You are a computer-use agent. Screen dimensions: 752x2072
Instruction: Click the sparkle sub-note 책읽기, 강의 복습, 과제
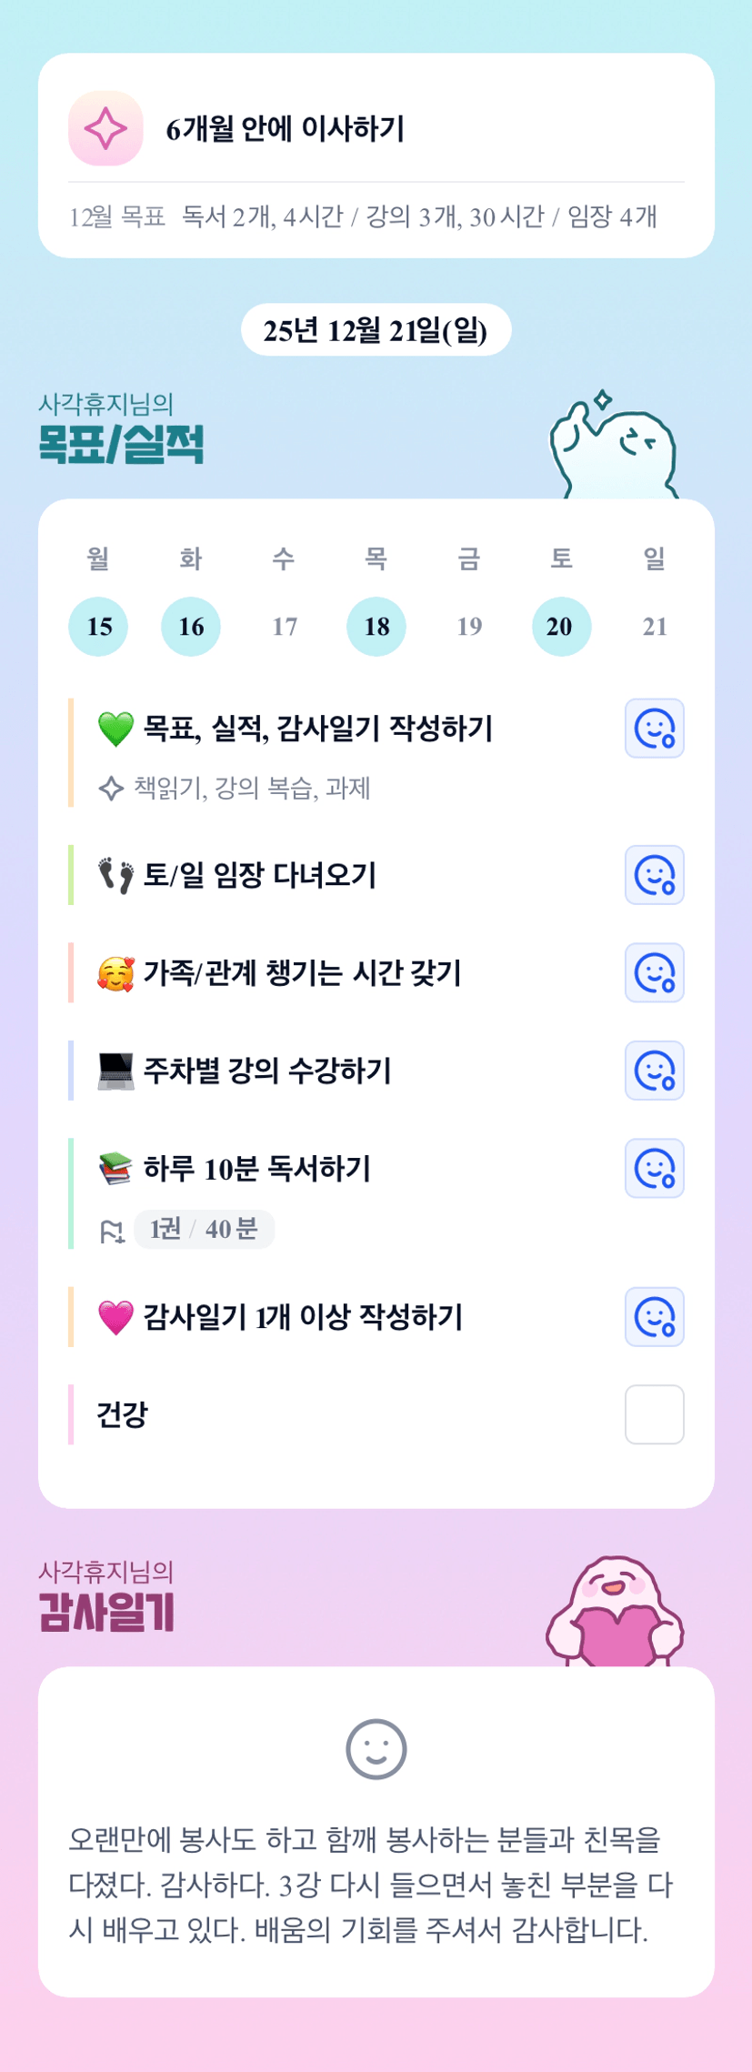[251, 788]
